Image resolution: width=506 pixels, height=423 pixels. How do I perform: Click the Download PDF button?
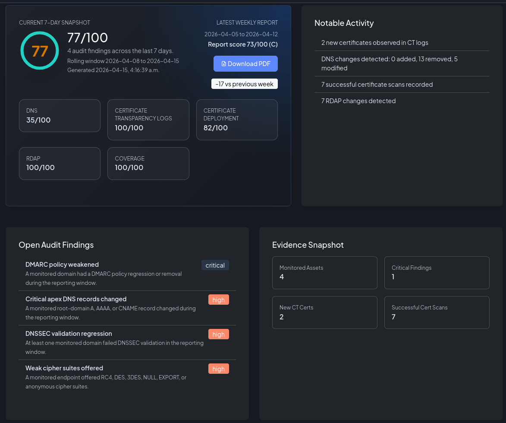(x=245, y=64)
